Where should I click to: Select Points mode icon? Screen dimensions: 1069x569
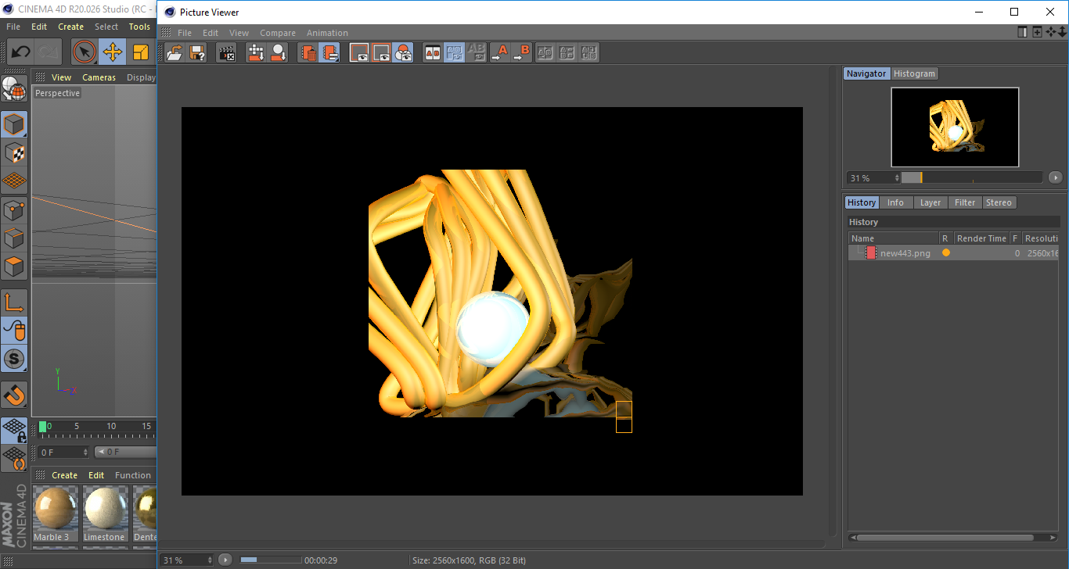[x=14, y=209]
